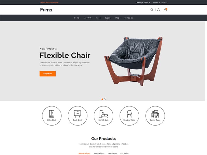Select the Office Chair category icon

(51, 116)
